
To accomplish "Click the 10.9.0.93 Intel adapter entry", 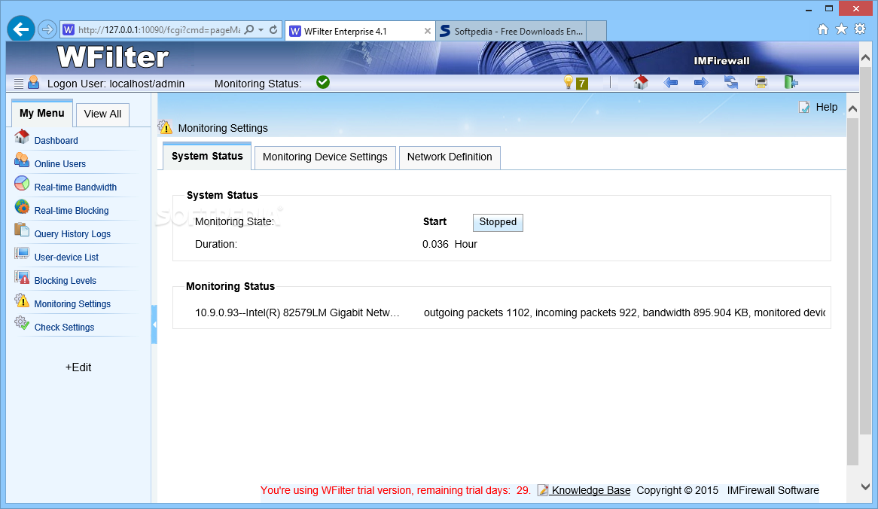I will (x=297, y=312).
